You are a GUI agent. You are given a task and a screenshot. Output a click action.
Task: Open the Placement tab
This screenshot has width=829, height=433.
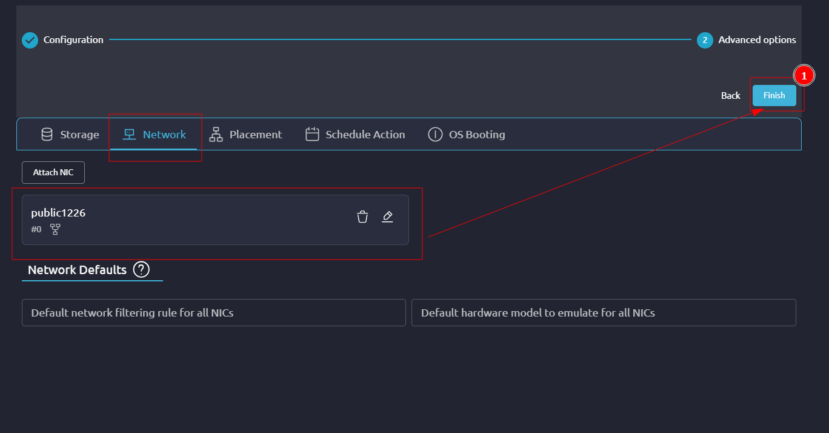click(246, 135)
